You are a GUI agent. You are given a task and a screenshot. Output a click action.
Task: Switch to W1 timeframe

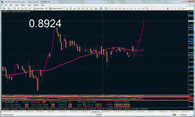click(x=139, y=8)
